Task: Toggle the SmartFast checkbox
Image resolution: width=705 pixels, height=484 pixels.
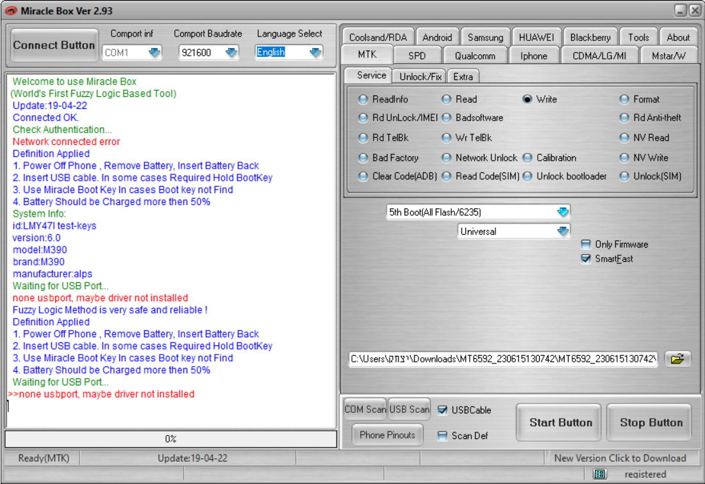Action: point(585,258)
